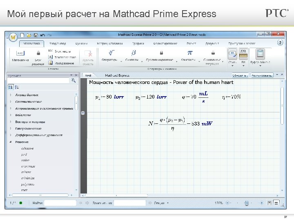Click the zoom in plus icon in status bar
Image resolution: width=294 pixels, height=220 pixels.
pyautogui.click(x=262, y=203)
